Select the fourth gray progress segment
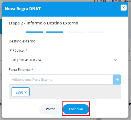The height and width of the screenshot is (120, 131). 96,32
